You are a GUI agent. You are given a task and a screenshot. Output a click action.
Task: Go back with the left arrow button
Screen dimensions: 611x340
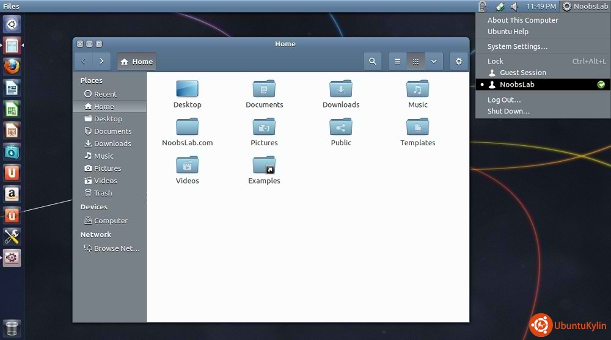[x=84, y=61]
